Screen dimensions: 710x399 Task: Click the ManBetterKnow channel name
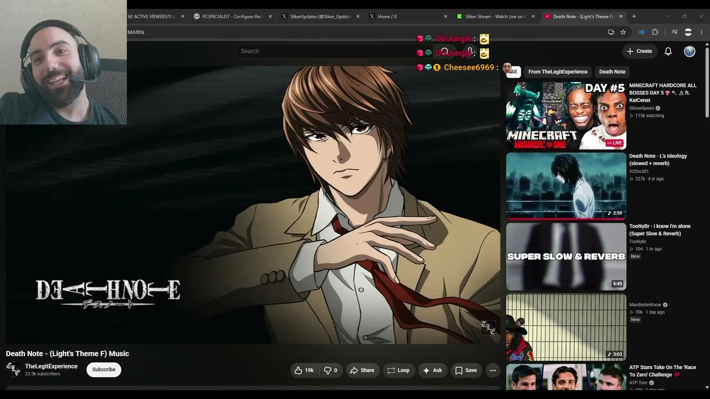click(645, 305)
